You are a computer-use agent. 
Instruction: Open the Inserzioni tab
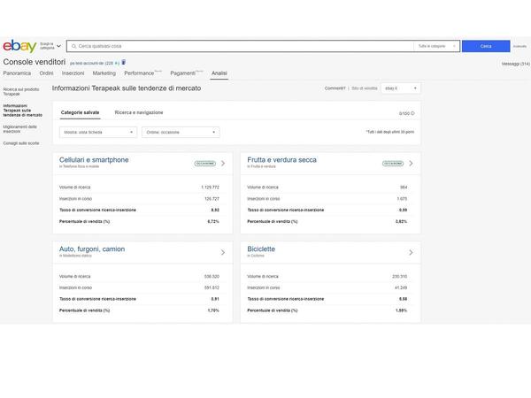(73, 73)
